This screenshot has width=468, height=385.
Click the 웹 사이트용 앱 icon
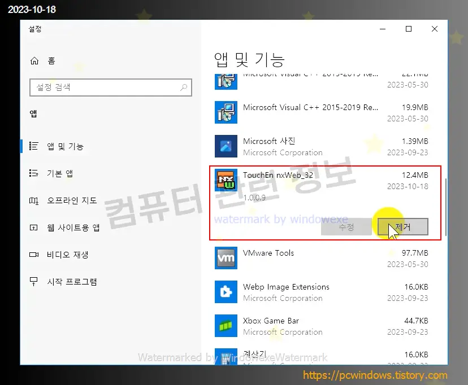click(x=34, y=228)
